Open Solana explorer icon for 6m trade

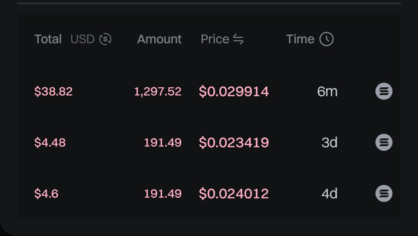(x=384, y=91)
